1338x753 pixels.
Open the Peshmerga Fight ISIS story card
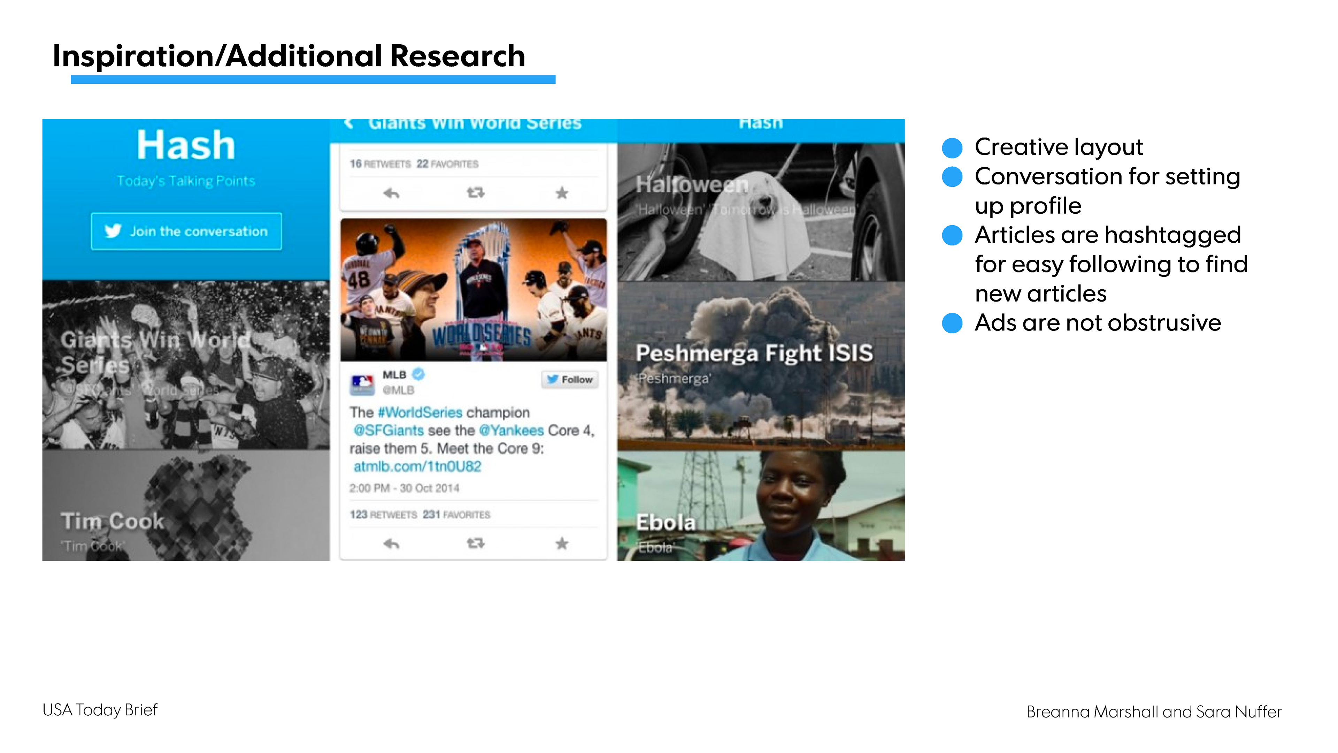tap(761, 366)
